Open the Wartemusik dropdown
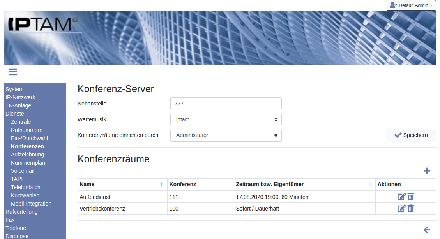Screen dimensions: 440x239 [226, 119]
